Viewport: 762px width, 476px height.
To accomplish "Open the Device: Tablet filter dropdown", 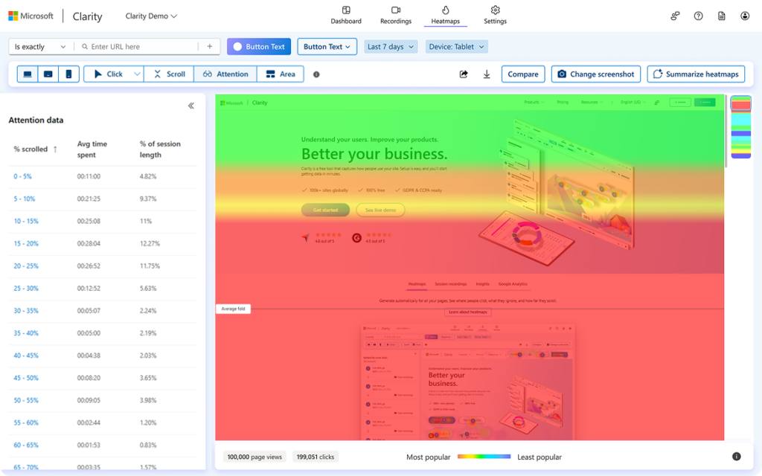I will click(x=457, y=47).
